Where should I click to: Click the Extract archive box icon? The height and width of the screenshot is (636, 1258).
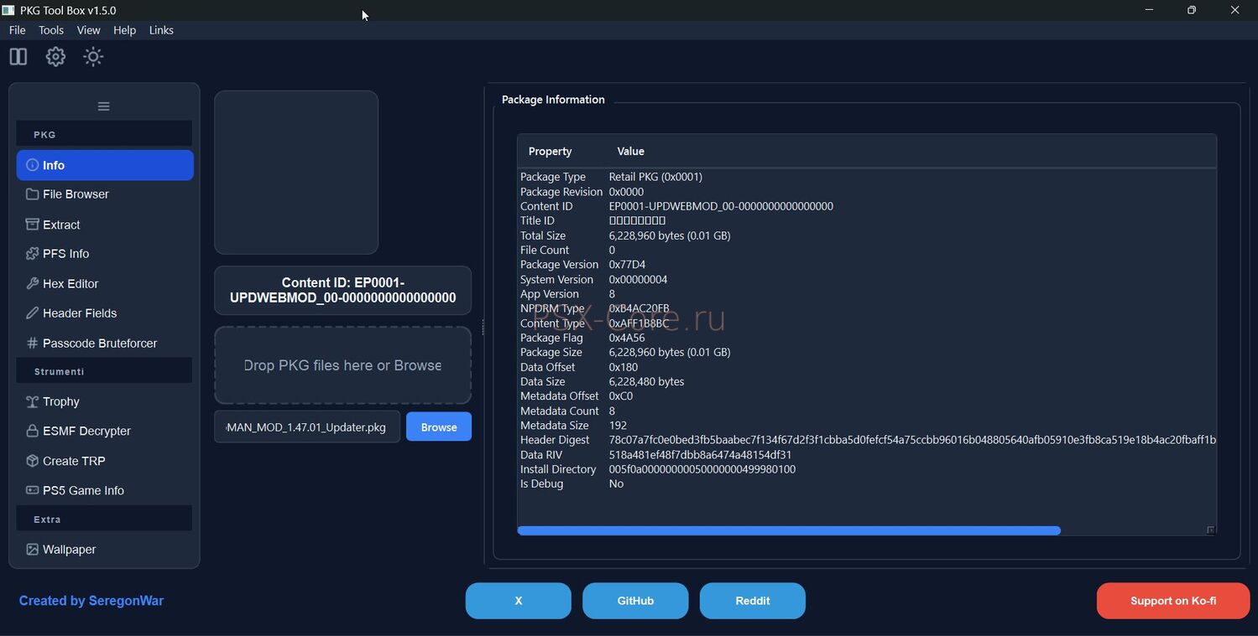[32, 225]
